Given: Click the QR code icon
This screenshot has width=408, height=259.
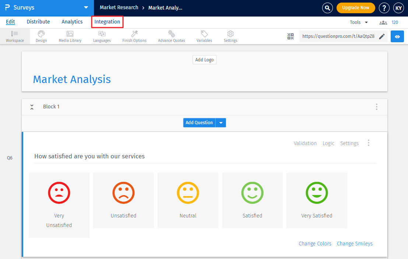Looking at the screenshot, I should (x=291, y=36).
